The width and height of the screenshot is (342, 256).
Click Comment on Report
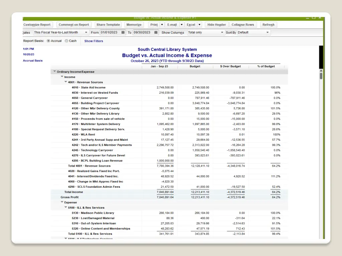[74, 25]
